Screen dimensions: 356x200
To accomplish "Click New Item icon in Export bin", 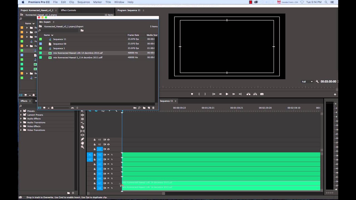I will (149, 108).
